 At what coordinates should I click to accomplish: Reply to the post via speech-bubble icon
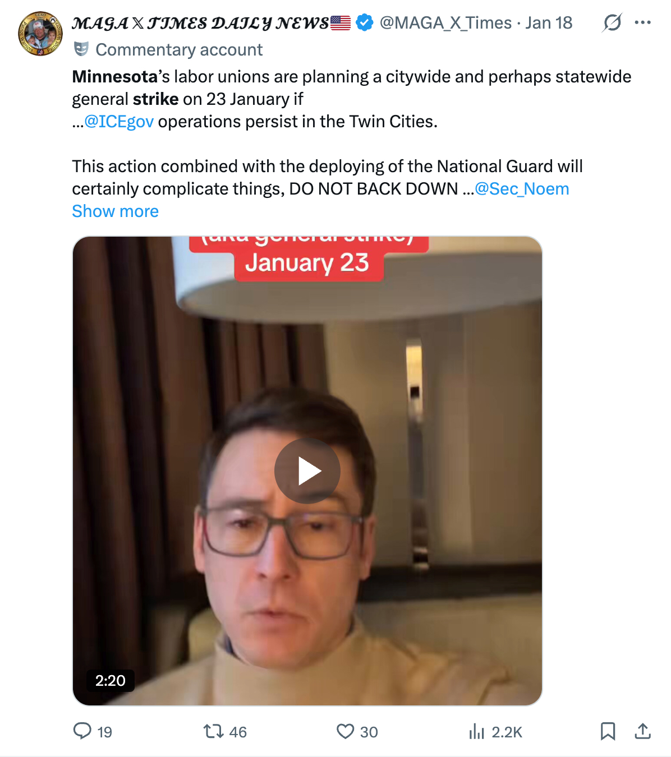coord(82,731)
